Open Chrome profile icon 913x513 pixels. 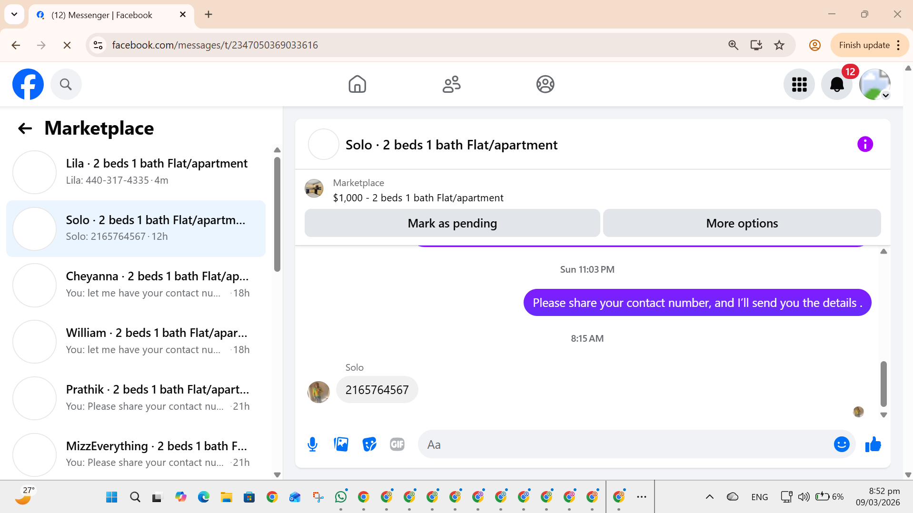(x=814, y=45)
